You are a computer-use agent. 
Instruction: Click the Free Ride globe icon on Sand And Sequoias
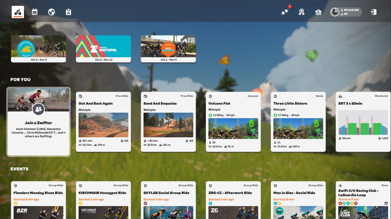tap(145, 96)
